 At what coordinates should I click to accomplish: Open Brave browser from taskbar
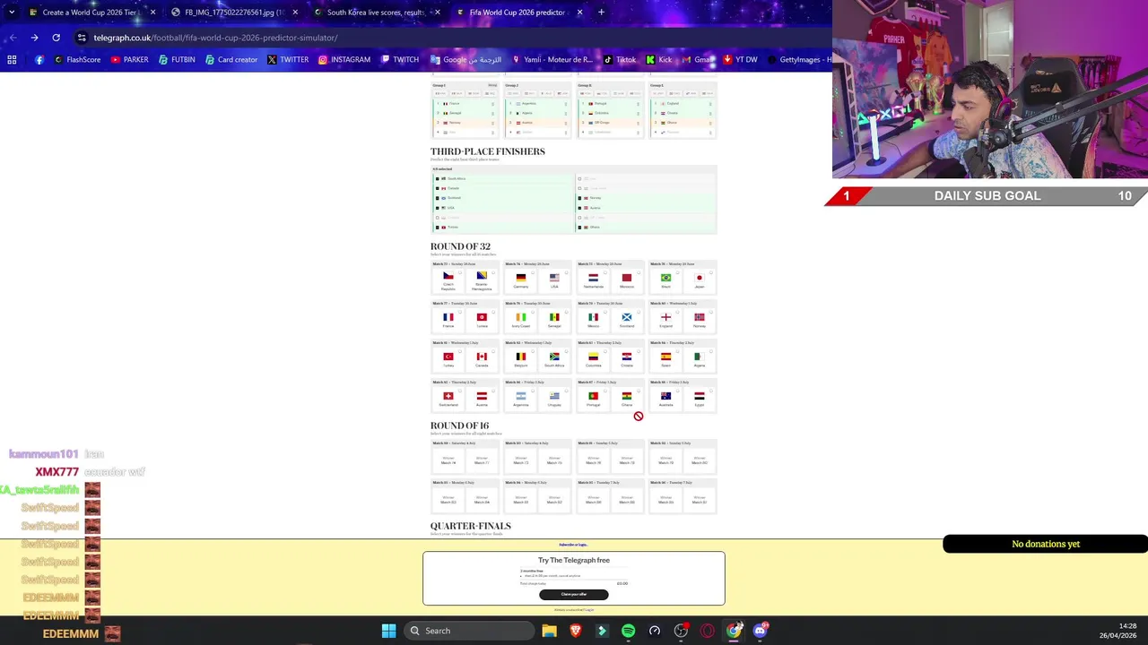coord(576,631)
